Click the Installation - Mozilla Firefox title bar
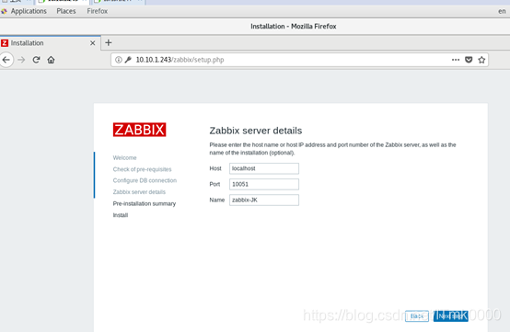The image size is (510, 332). tap(294, 27)
